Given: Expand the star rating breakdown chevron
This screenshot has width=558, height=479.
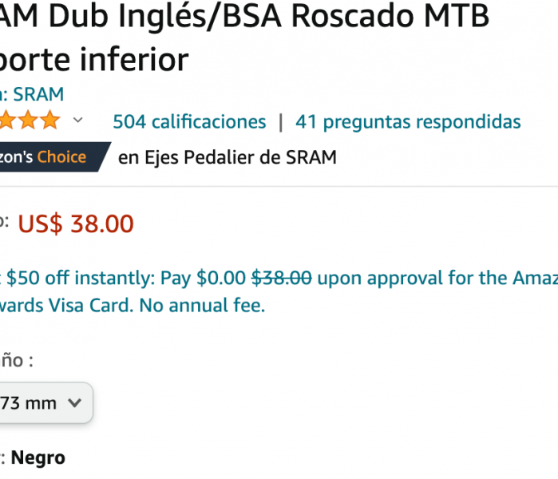Looking at the screenshot, I should [x=78, y=121].
